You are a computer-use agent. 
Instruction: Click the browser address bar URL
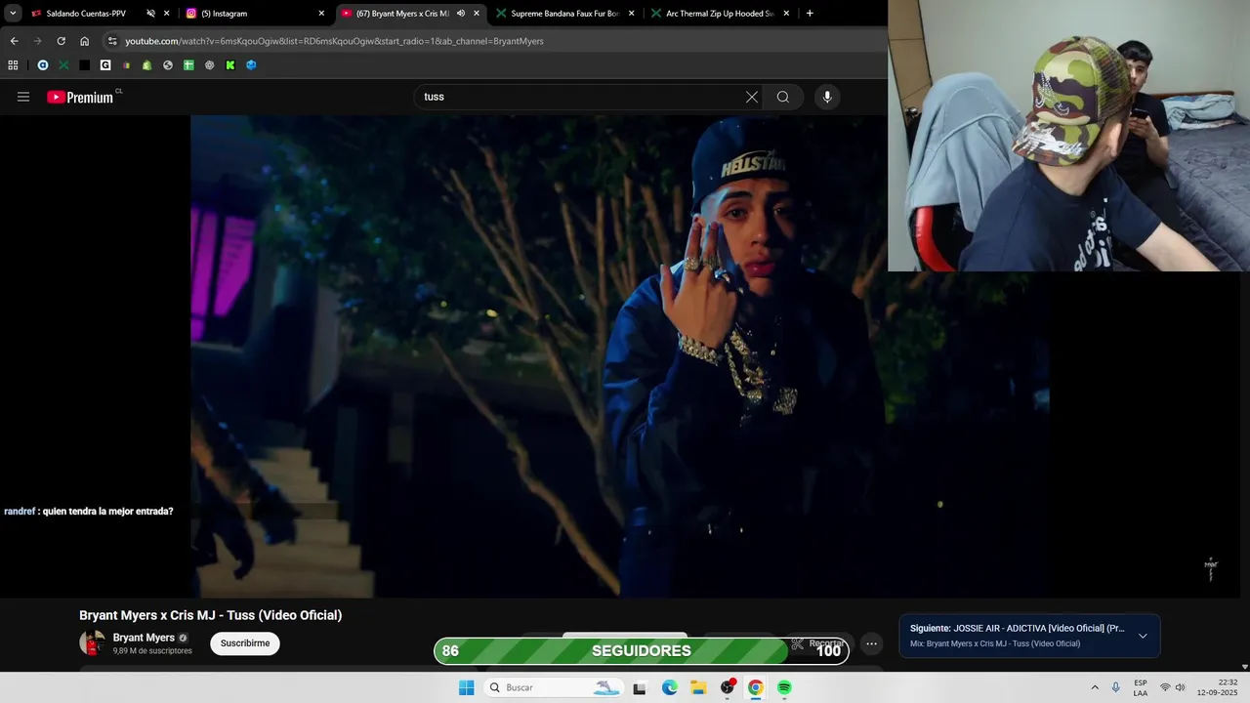tap(334, 41)
